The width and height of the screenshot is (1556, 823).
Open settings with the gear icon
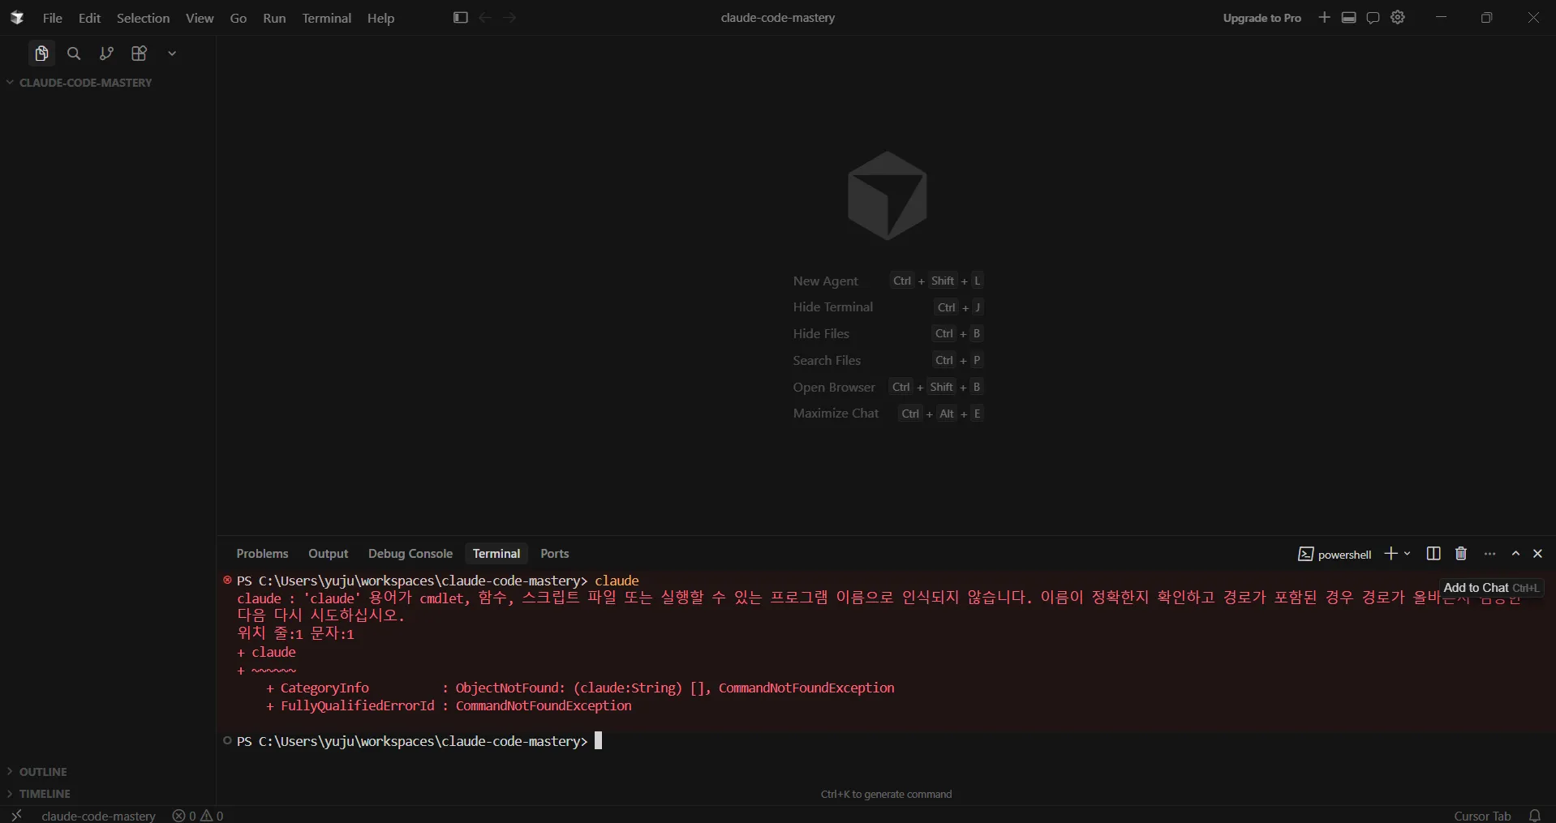pos(1398,17)
